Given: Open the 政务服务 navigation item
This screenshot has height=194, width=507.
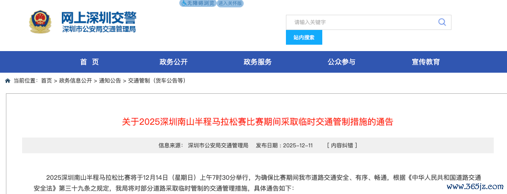Looking at the screenshot, I should click(258, 62).
